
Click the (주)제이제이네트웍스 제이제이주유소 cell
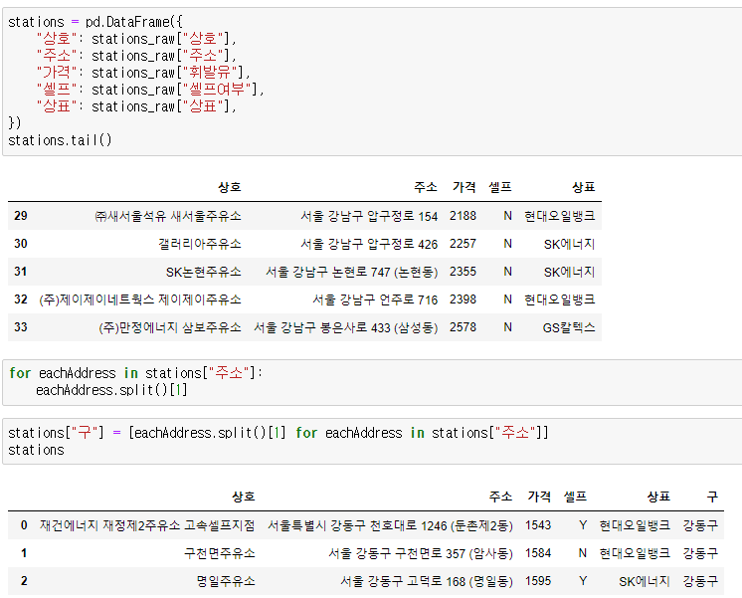[x=140, y=299]
